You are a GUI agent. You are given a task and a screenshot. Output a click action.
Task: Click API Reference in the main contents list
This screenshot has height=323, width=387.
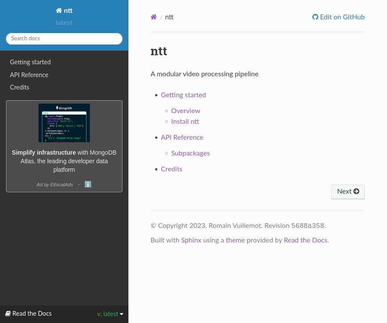point(182,138)
